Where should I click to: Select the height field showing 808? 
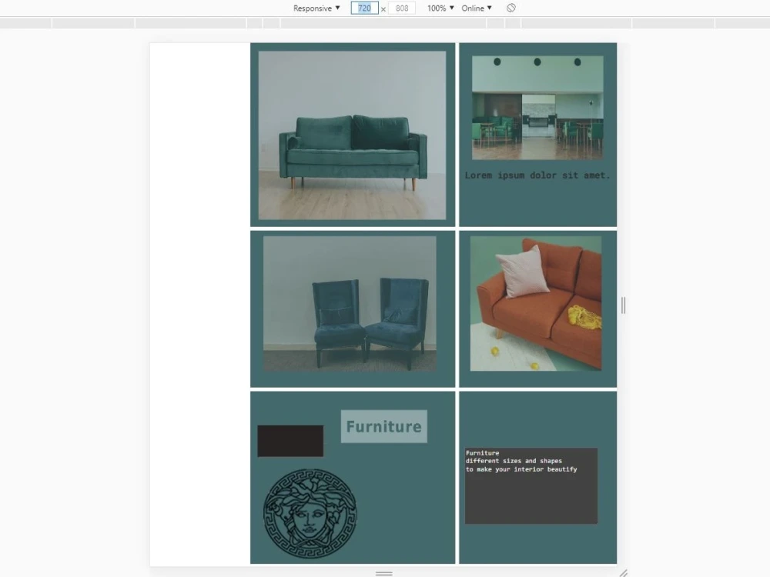pos(402,8)
